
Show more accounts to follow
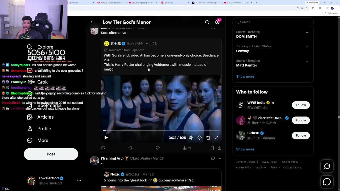pyautogui.click(x=245, y=149)
